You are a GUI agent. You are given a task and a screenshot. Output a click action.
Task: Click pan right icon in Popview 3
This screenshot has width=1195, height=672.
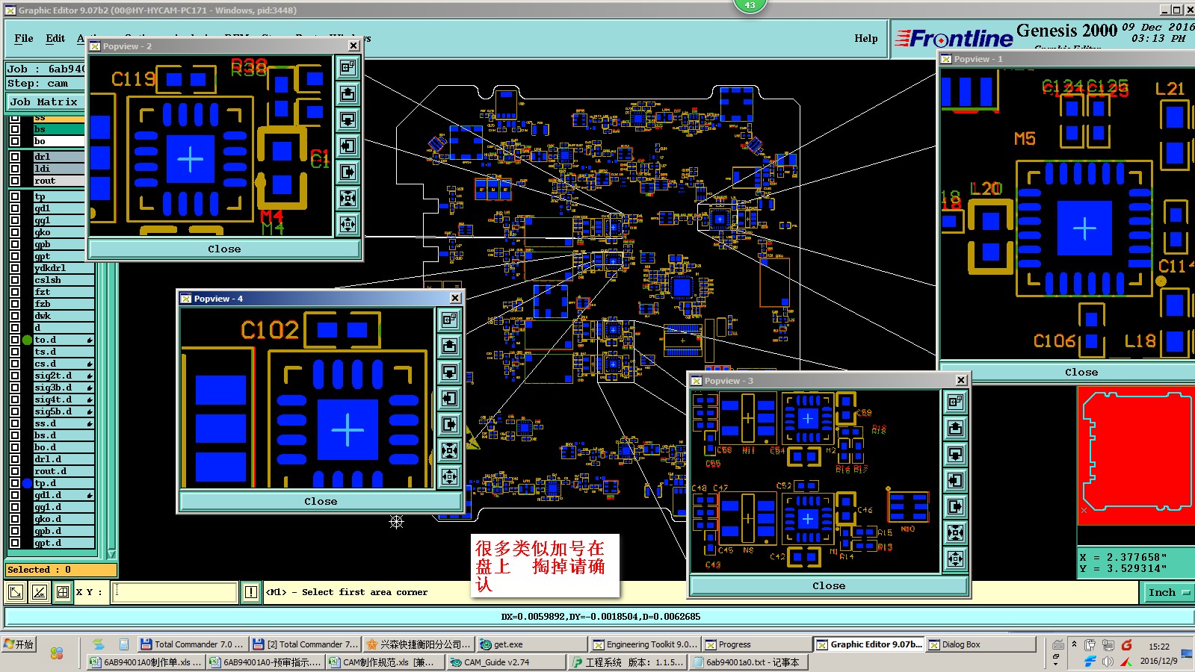pos(956,506)
